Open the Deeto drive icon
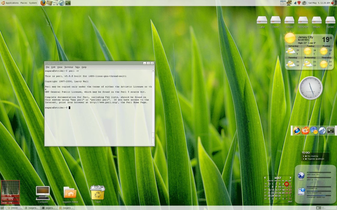Viewport: 337px width, 210px height. (x=276, y=20)
